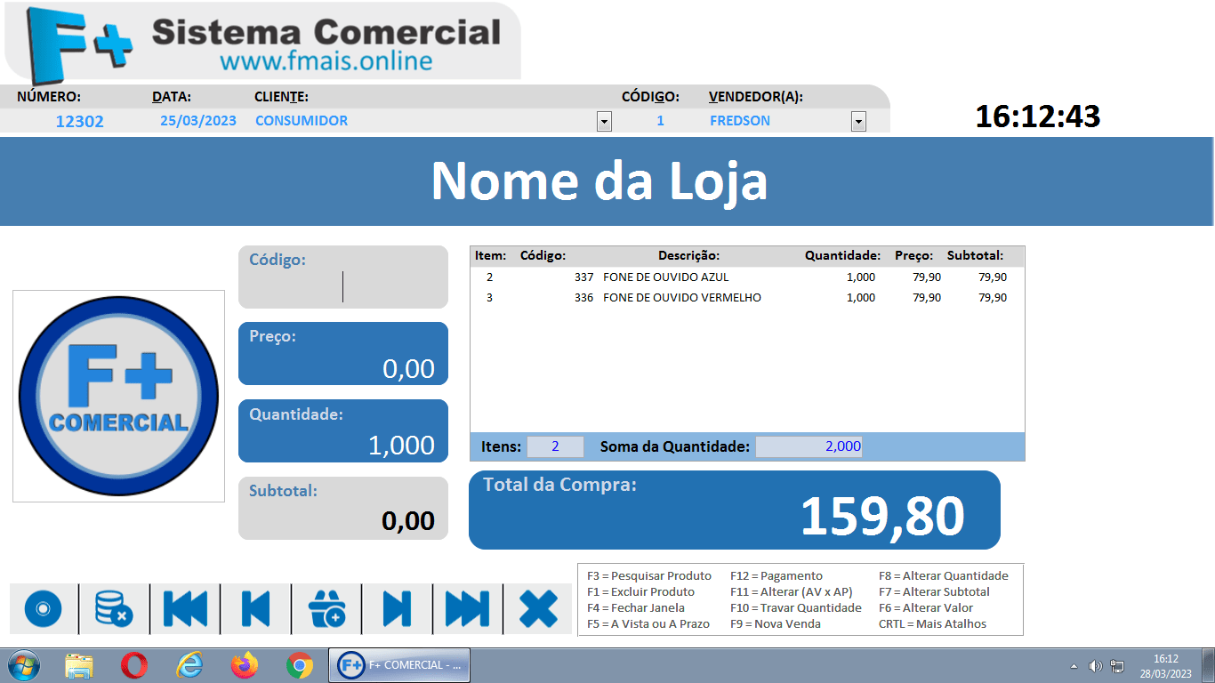Click the client code value 1
This screenshot has height=683, width=1215.
coord(660,121)
